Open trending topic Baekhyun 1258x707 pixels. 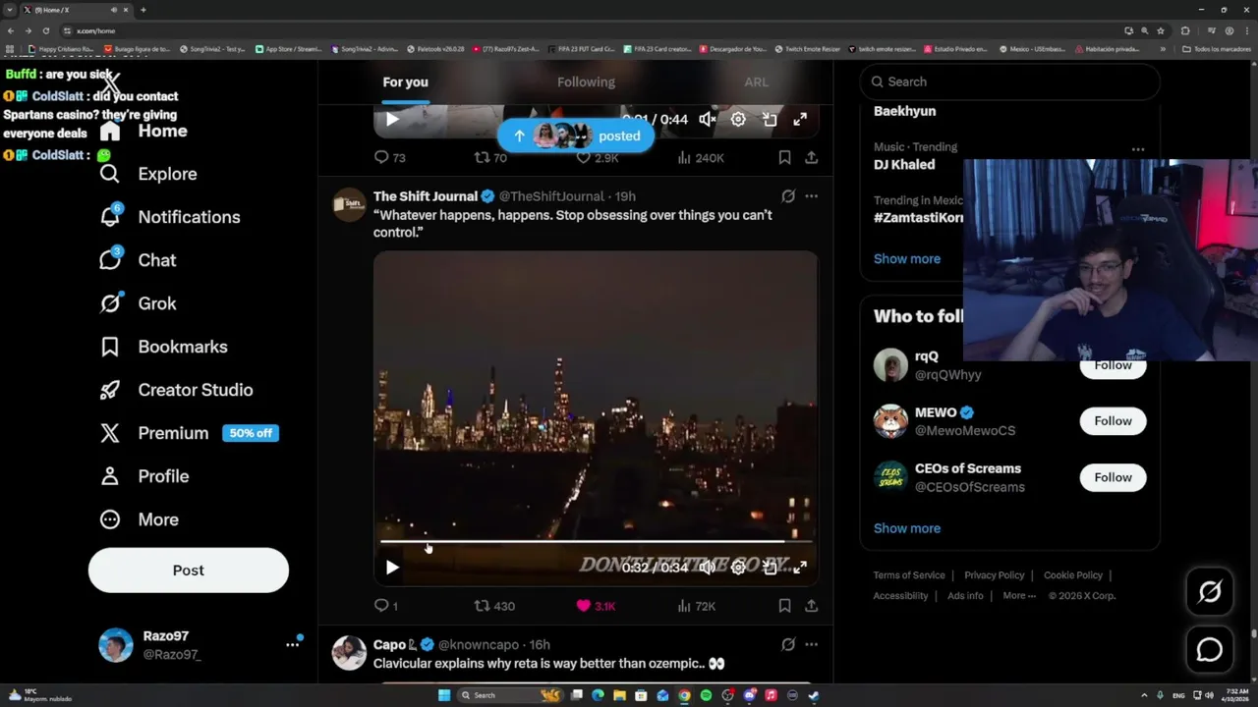[x=904, y=111]
